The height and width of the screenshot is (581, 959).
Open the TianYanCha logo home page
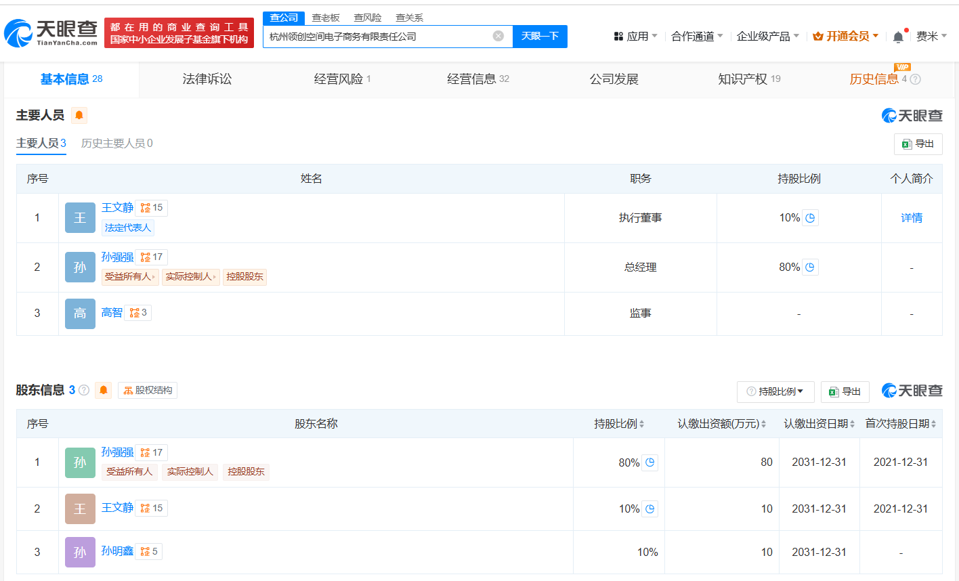pyautogui.click(x=51, y=32)
